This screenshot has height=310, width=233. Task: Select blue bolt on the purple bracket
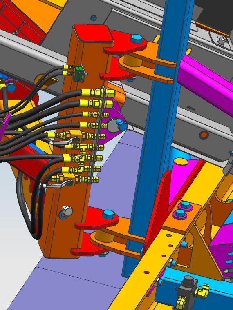tap(122, 125)
